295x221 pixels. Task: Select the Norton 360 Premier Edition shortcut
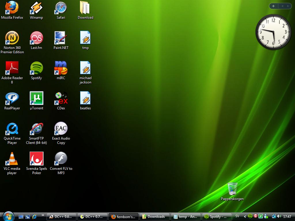point(12,43)
